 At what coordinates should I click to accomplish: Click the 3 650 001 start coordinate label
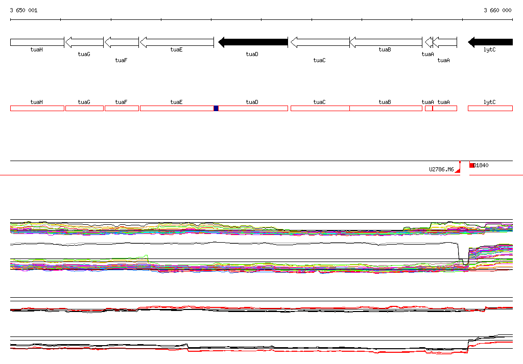(x=23, y=10)
